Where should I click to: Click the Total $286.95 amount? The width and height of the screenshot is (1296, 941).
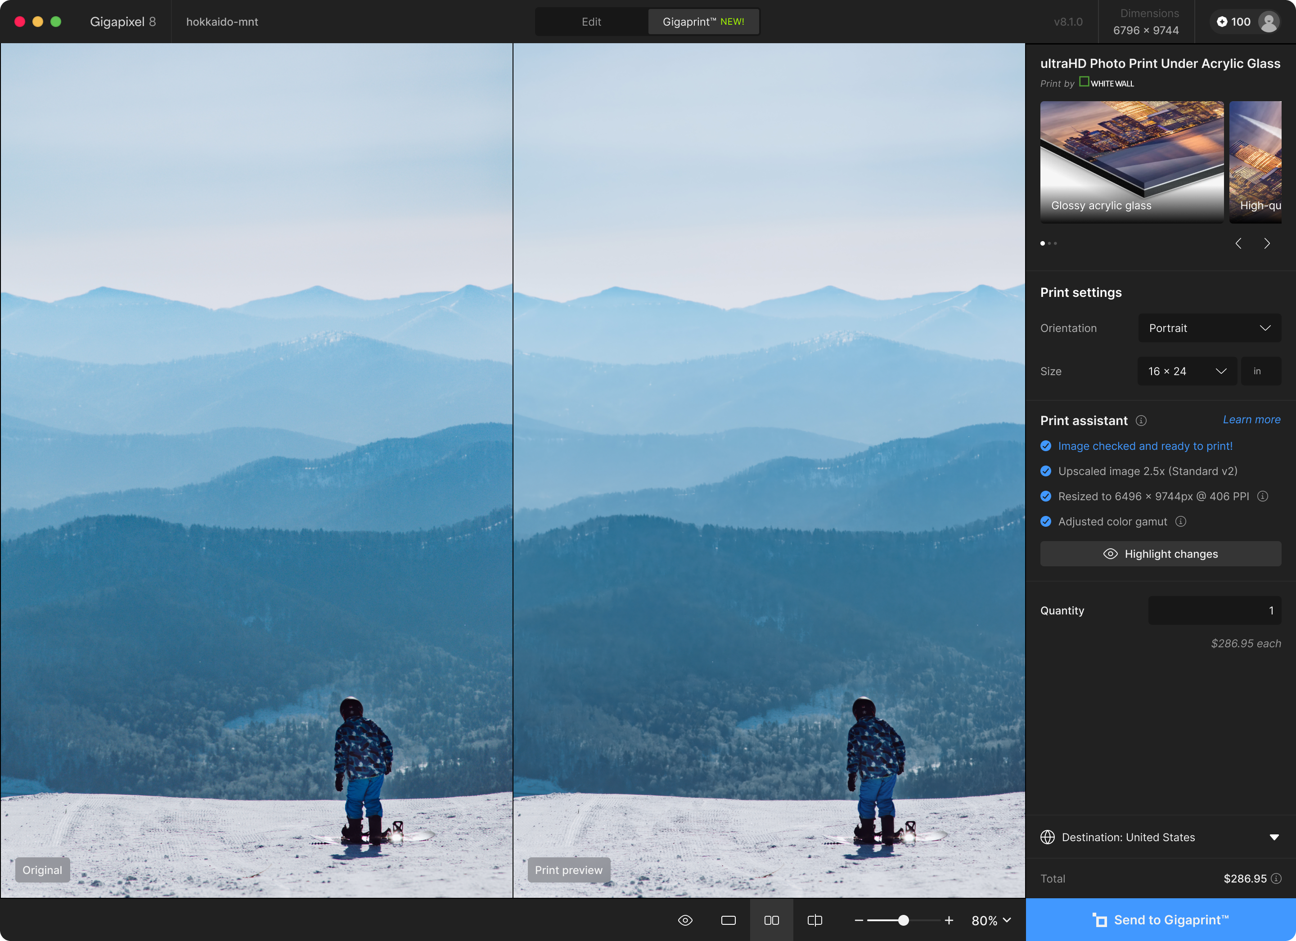(1245, 879)
